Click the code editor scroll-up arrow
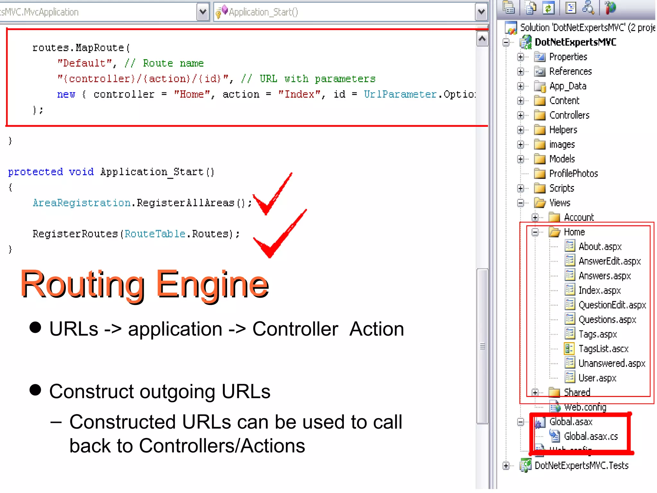The width and height of the screenshot is (657, 493). click(482, 39)
